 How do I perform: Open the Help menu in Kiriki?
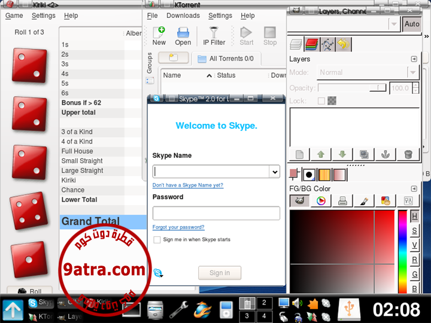(71, 16)
